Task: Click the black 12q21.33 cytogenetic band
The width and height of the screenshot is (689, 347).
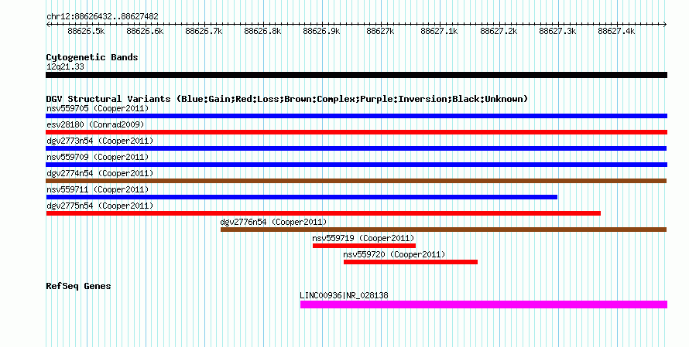Action: coord(356,75)
